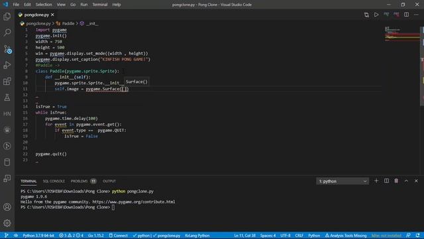Click the feedback icon in status bar

408,236
